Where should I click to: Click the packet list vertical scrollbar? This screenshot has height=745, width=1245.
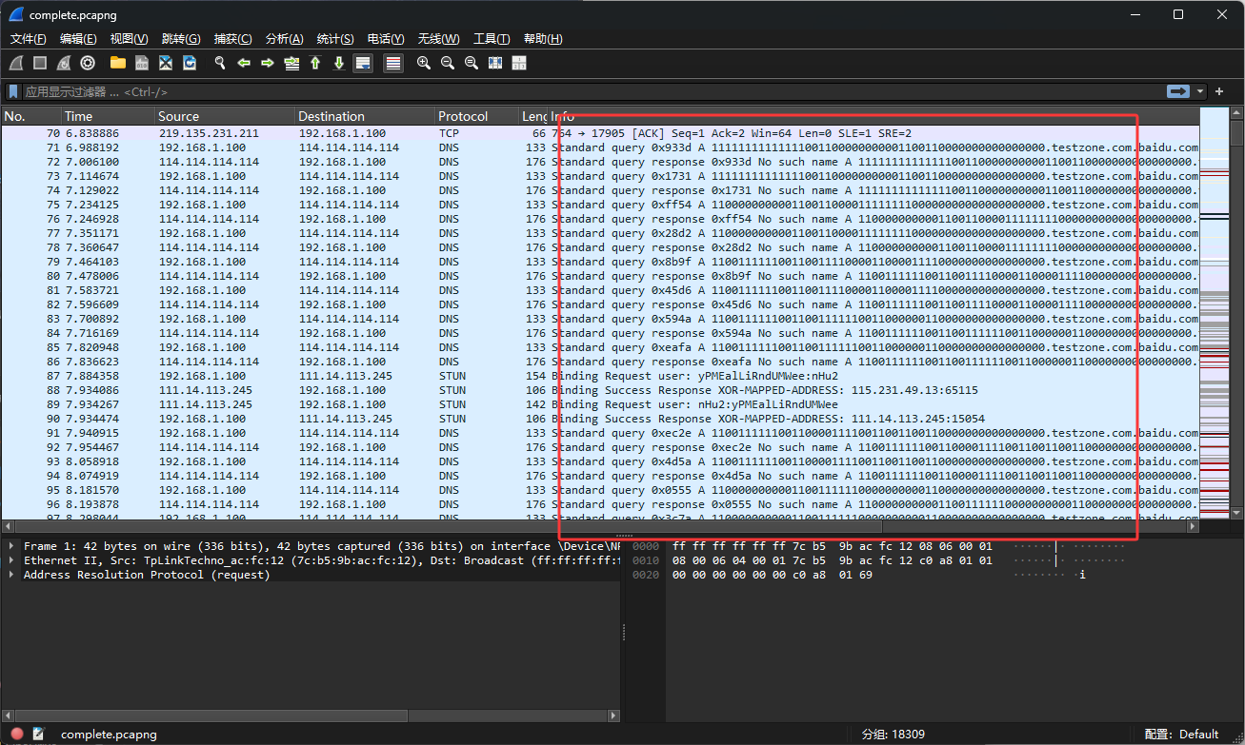click(x=1236, y=314)
